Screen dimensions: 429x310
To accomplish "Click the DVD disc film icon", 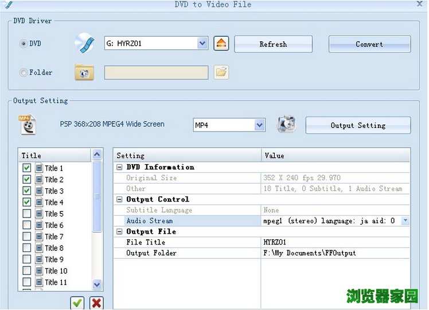I will (84, 44).
